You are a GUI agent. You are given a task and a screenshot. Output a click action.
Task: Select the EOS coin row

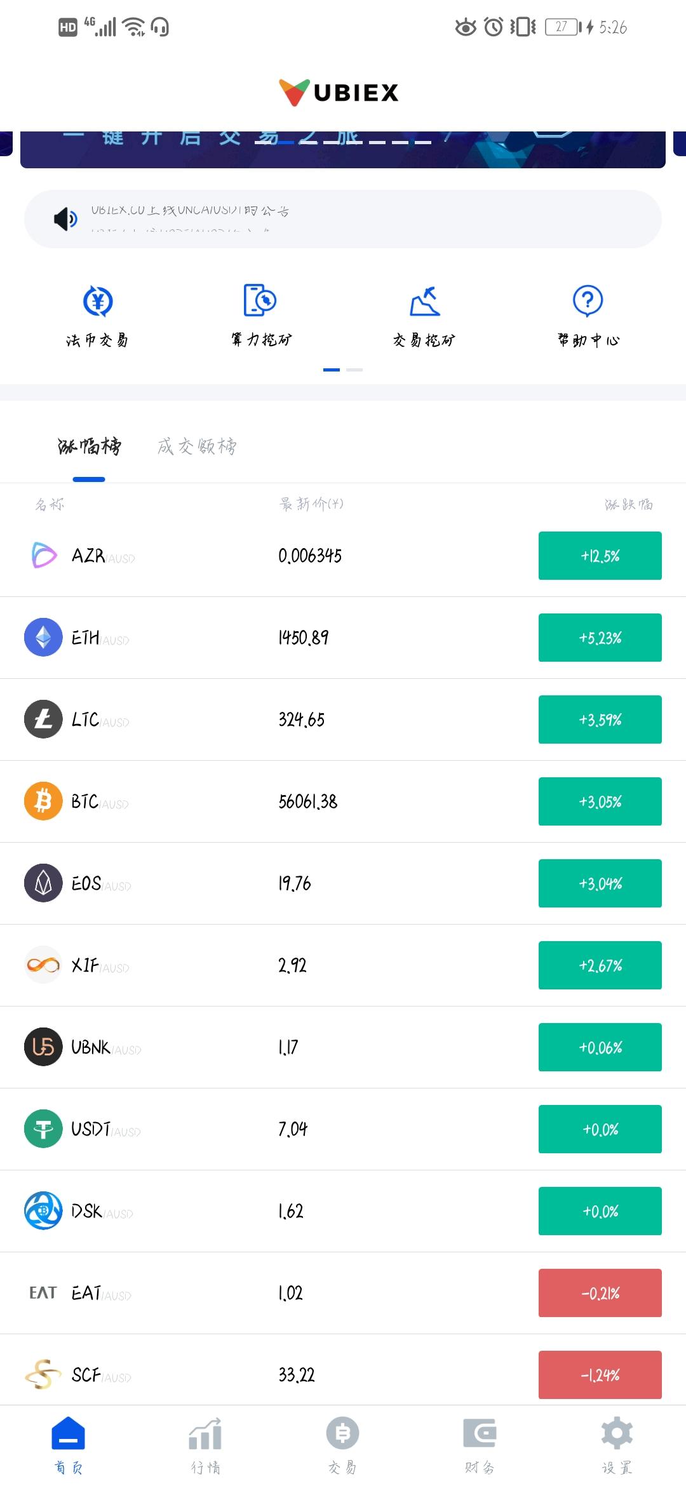tap(343, 883)
